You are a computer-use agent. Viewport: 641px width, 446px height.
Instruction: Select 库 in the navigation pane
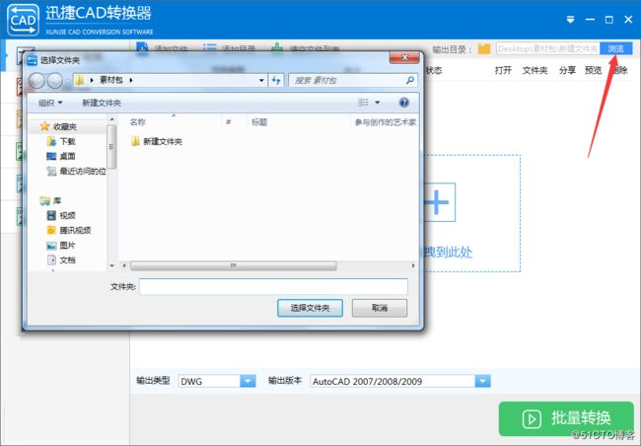click(x=57, y=201)
